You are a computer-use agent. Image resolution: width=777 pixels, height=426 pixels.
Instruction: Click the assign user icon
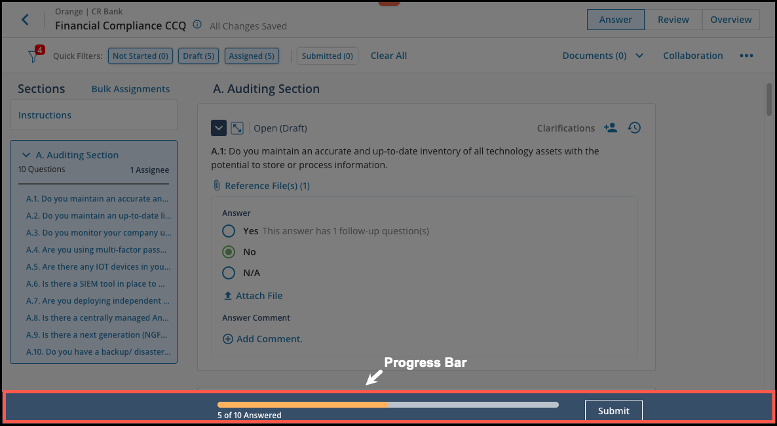pyautogui.click(x=611, y=128)
